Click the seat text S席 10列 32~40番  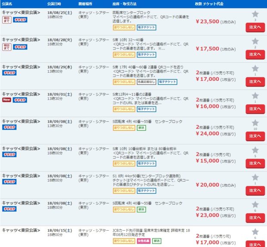pos(128,40)
